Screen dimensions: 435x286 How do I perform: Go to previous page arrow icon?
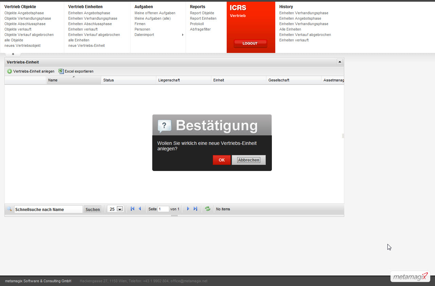coord(140,209)
